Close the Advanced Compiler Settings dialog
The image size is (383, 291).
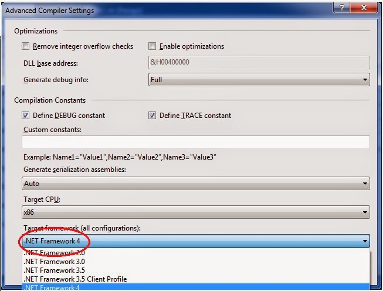click(364, 8)
